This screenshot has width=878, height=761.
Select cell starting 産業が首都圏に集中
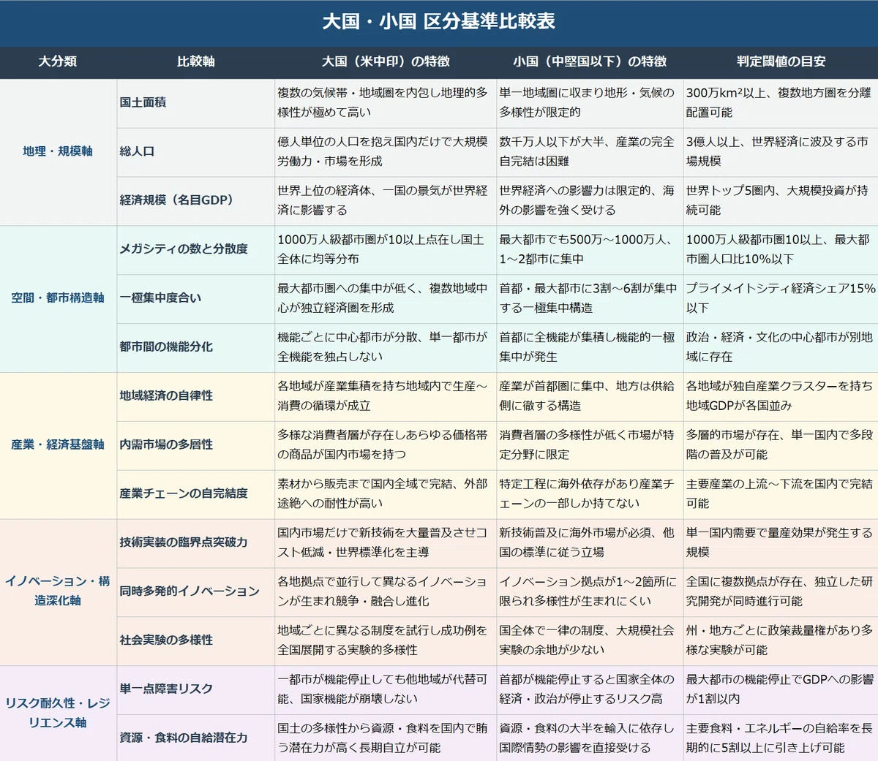point(590,397)
